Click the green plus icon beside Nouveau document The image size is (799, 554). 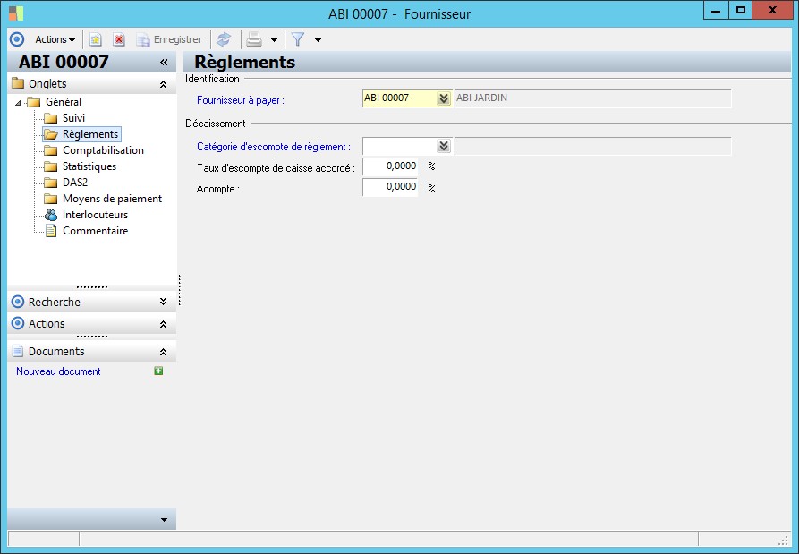click(x=158, y=371)
